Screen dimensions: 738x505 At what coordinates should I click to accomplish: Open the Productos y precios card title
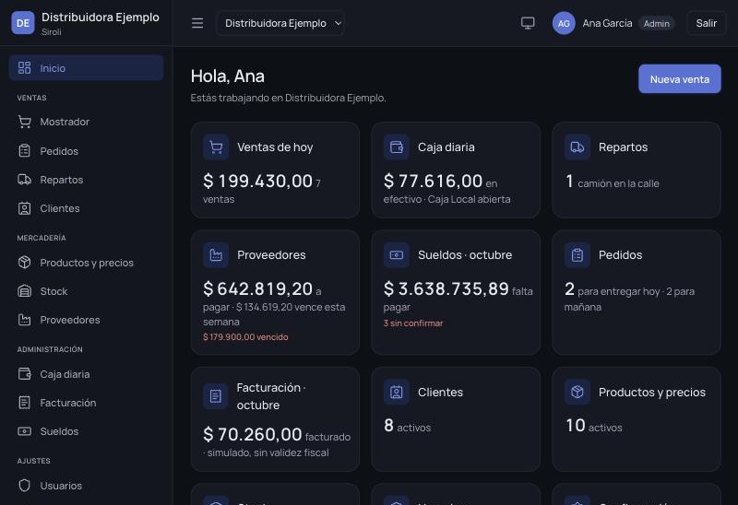coord(652,393)
